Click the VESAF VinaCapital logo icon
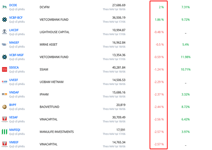Image resolution: width=212 pixels, height=150 pixels. 4,119
